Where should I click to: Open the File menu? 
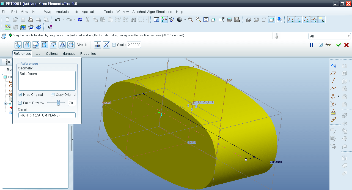click(4, 12)
